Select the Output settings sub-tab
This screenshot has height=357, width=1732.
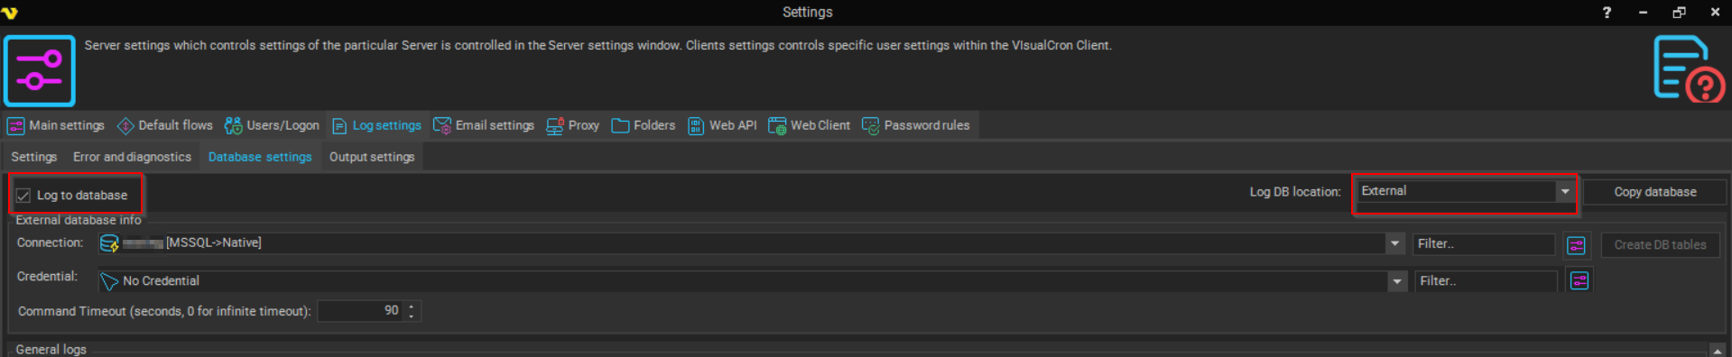click(372, 157)
